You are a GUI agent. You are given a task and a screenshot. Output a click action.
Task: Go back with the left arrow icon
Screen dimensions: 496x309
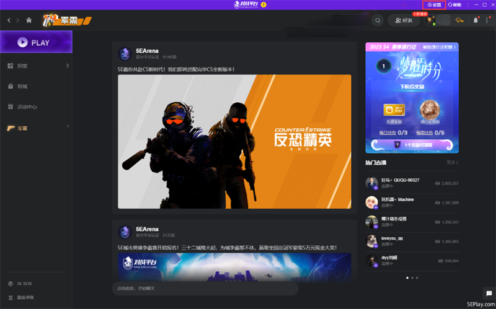click(9, 20)
